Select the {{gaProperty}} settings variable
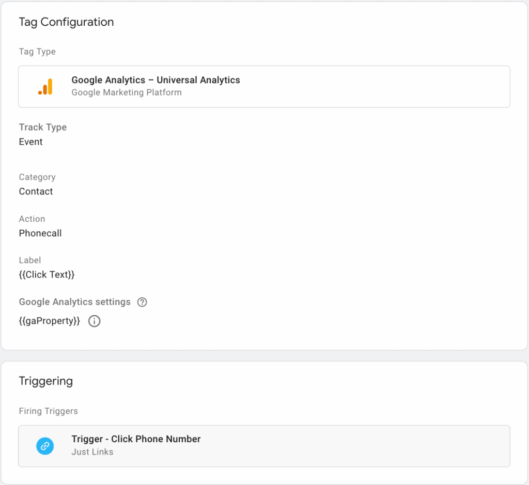The image size is (529, 485). click(x=49, y=321)
